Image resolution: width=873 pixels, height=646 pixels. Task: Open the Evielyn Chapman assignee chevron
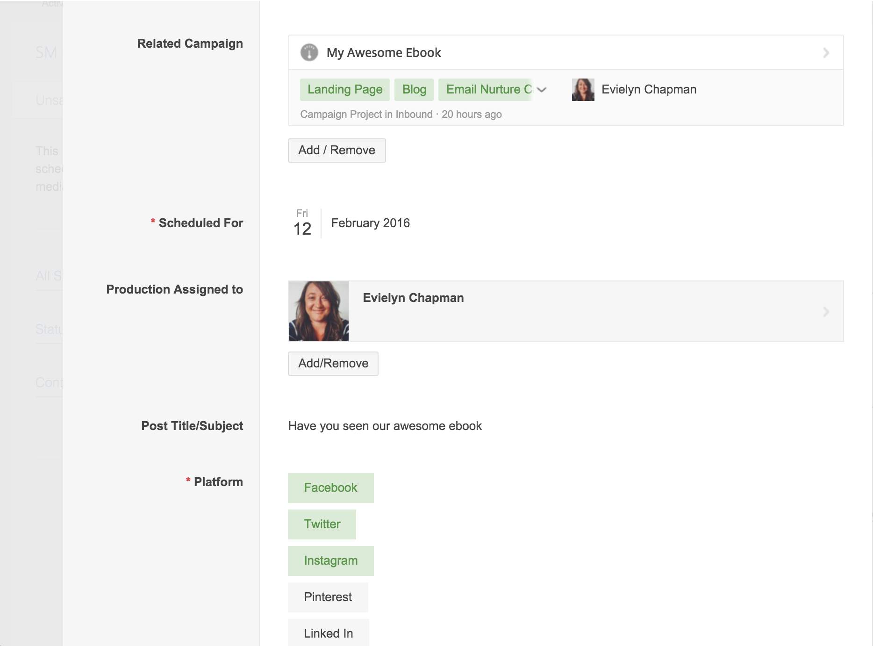[x=826, y=312]
